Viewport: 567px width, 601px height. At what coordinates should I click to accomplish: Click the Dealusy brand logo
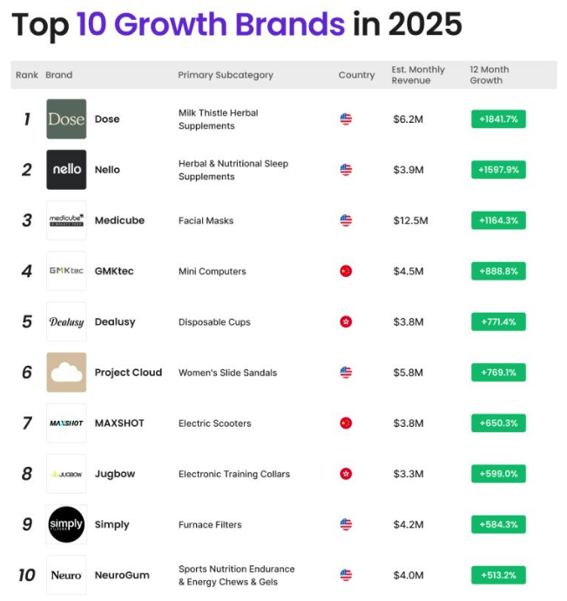66,321
